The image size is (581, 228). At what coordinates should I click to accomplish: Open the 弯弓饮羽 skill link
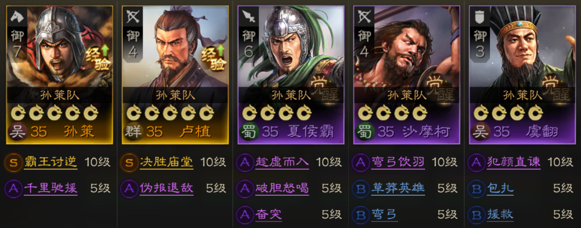tap(398, 162)
